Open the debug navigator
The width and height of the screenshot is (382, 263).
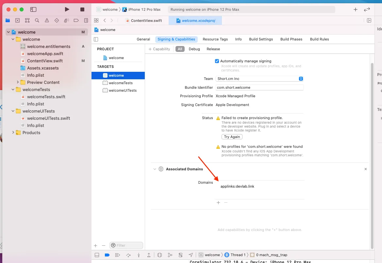(67, 21)
